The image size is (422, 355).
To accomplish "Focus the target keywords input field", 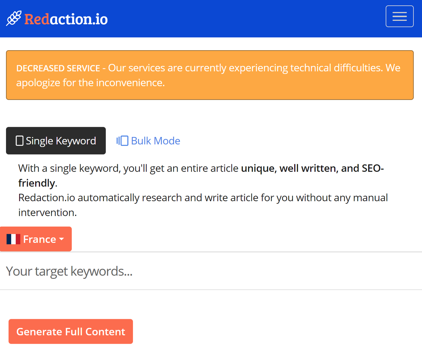I will [x=211, y=271].
